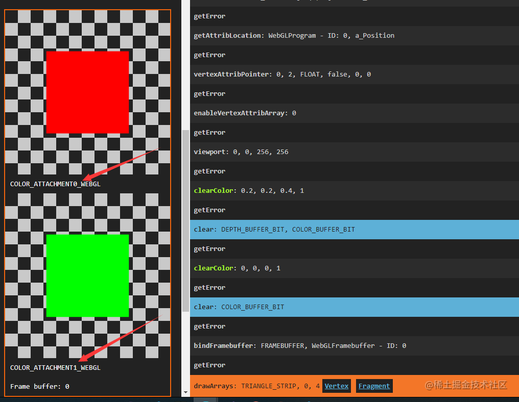Image resolution: width=519 pixels, height=402 pixels.
Task: Open the Vertex shader link
Action: click(336, 386)
